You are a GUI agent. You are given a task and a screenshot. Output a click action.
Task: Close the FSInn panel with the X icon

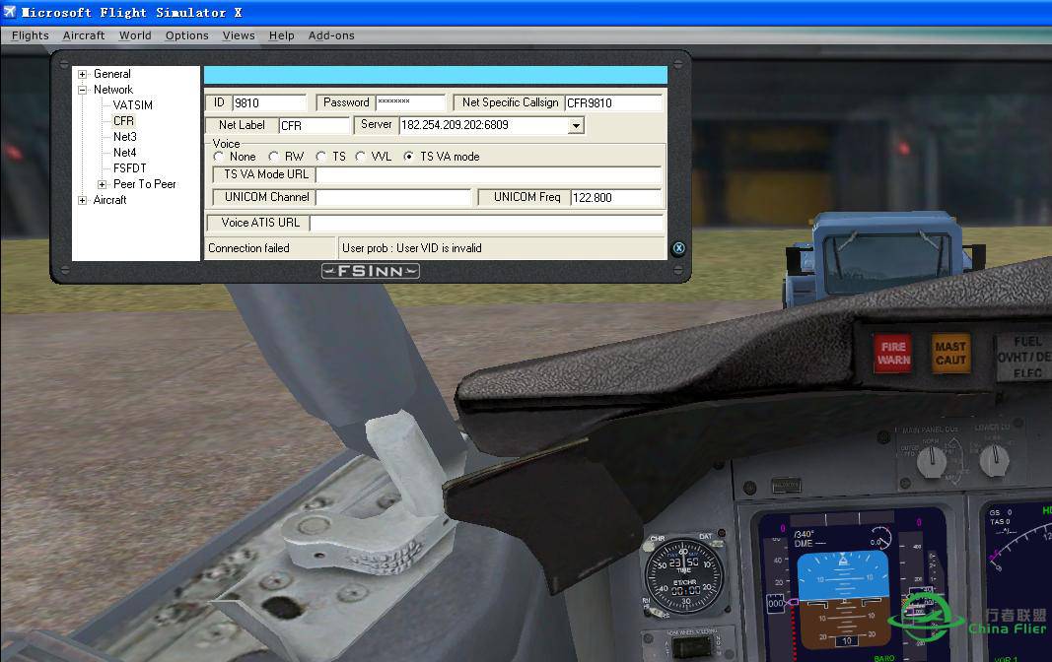click(x=678, y=248)
